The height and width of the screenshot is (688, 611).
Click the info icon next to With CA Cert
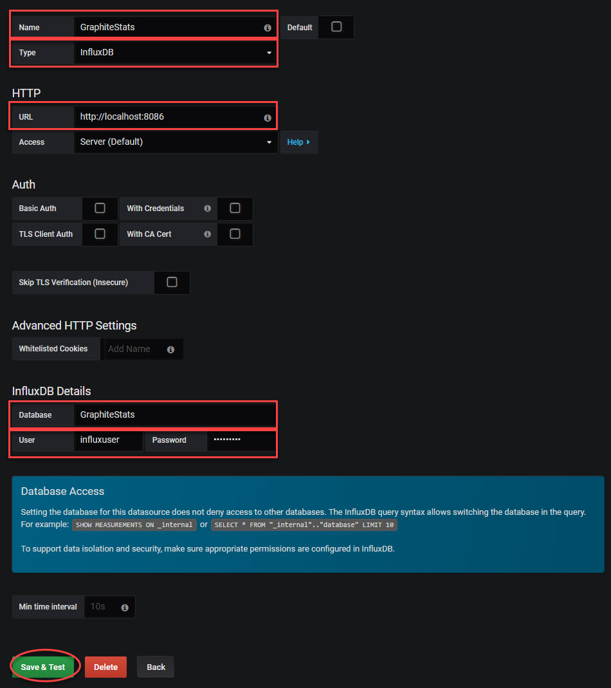pyautogui.click(x=208, y=234)
